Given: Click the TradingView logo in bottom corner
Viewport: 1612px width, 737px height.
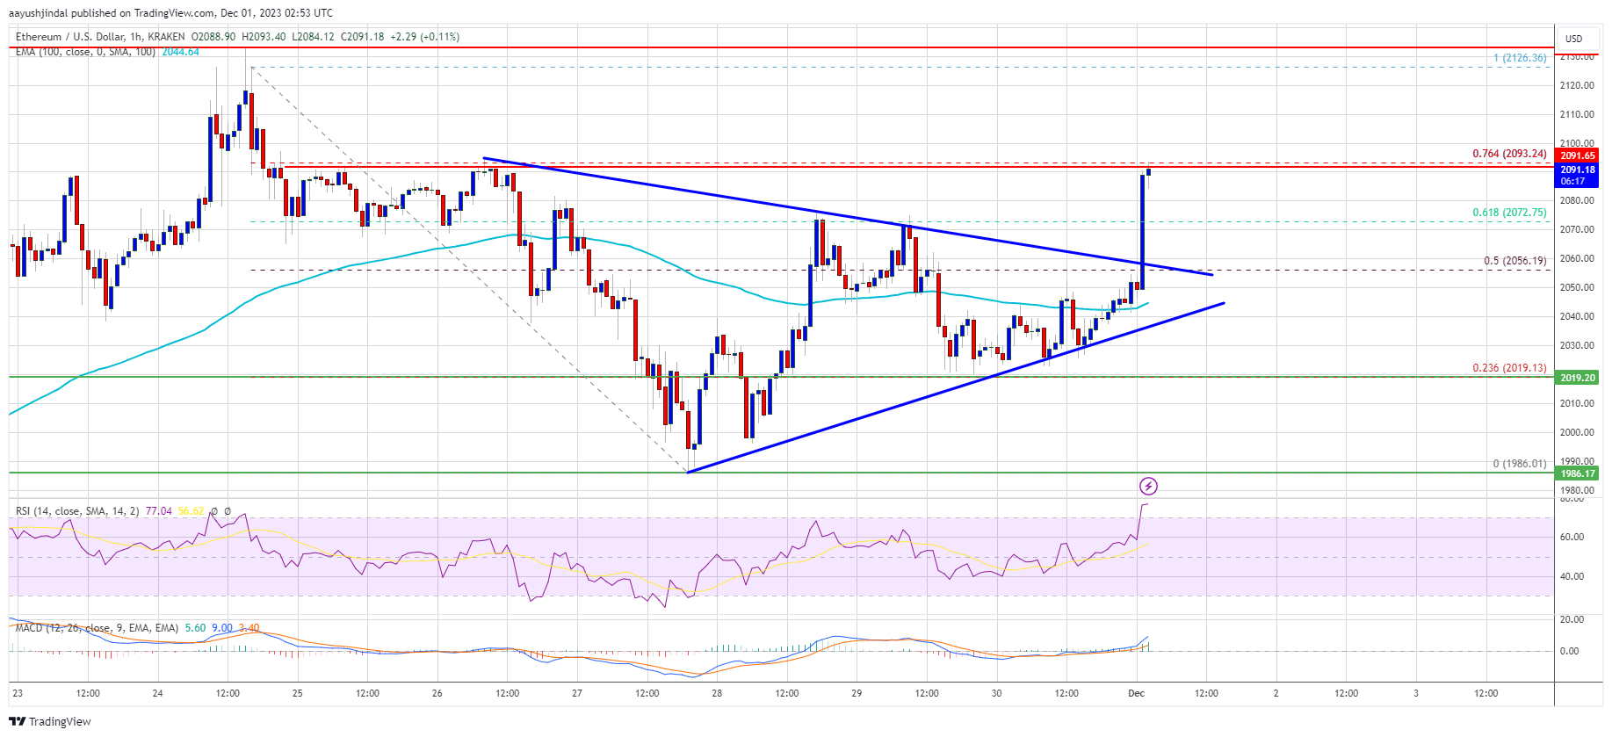Looking at the screenshot, I should coord(50,721).
